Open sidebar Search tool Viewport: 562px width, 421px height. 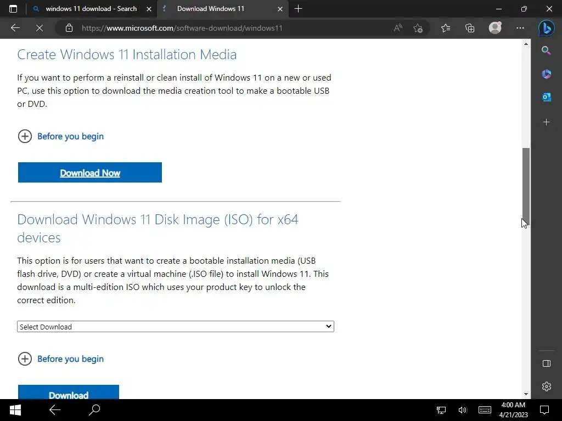[x=546, y=50]
